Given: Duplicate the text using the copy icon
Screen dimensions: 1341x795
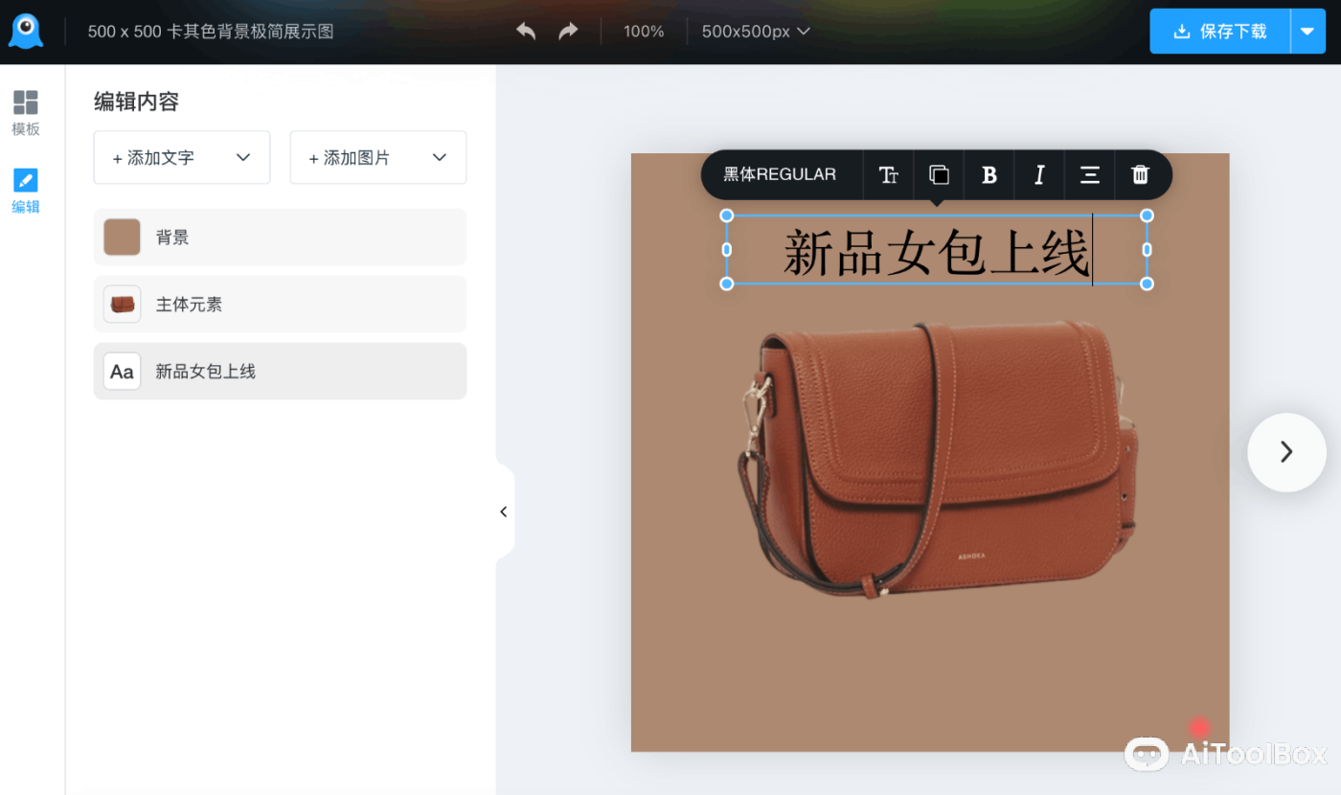Looking at the screenshot, I should (938, 174).
